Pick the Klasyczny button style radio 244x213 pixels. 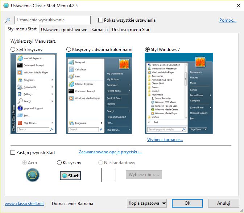[x=59, y=163]
